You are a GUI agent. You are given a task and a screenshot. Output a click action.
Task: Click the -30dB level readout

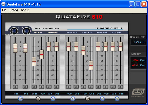tap(91, 94)
